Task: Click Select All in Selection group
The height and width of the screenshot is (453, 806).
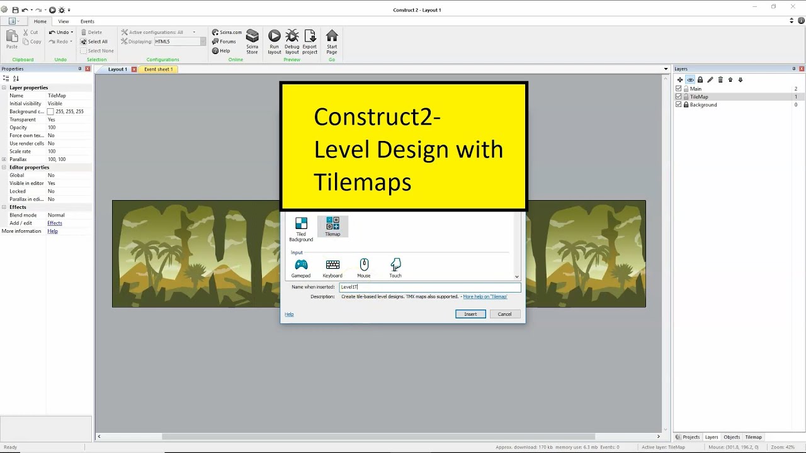Action: coord(94,42)
